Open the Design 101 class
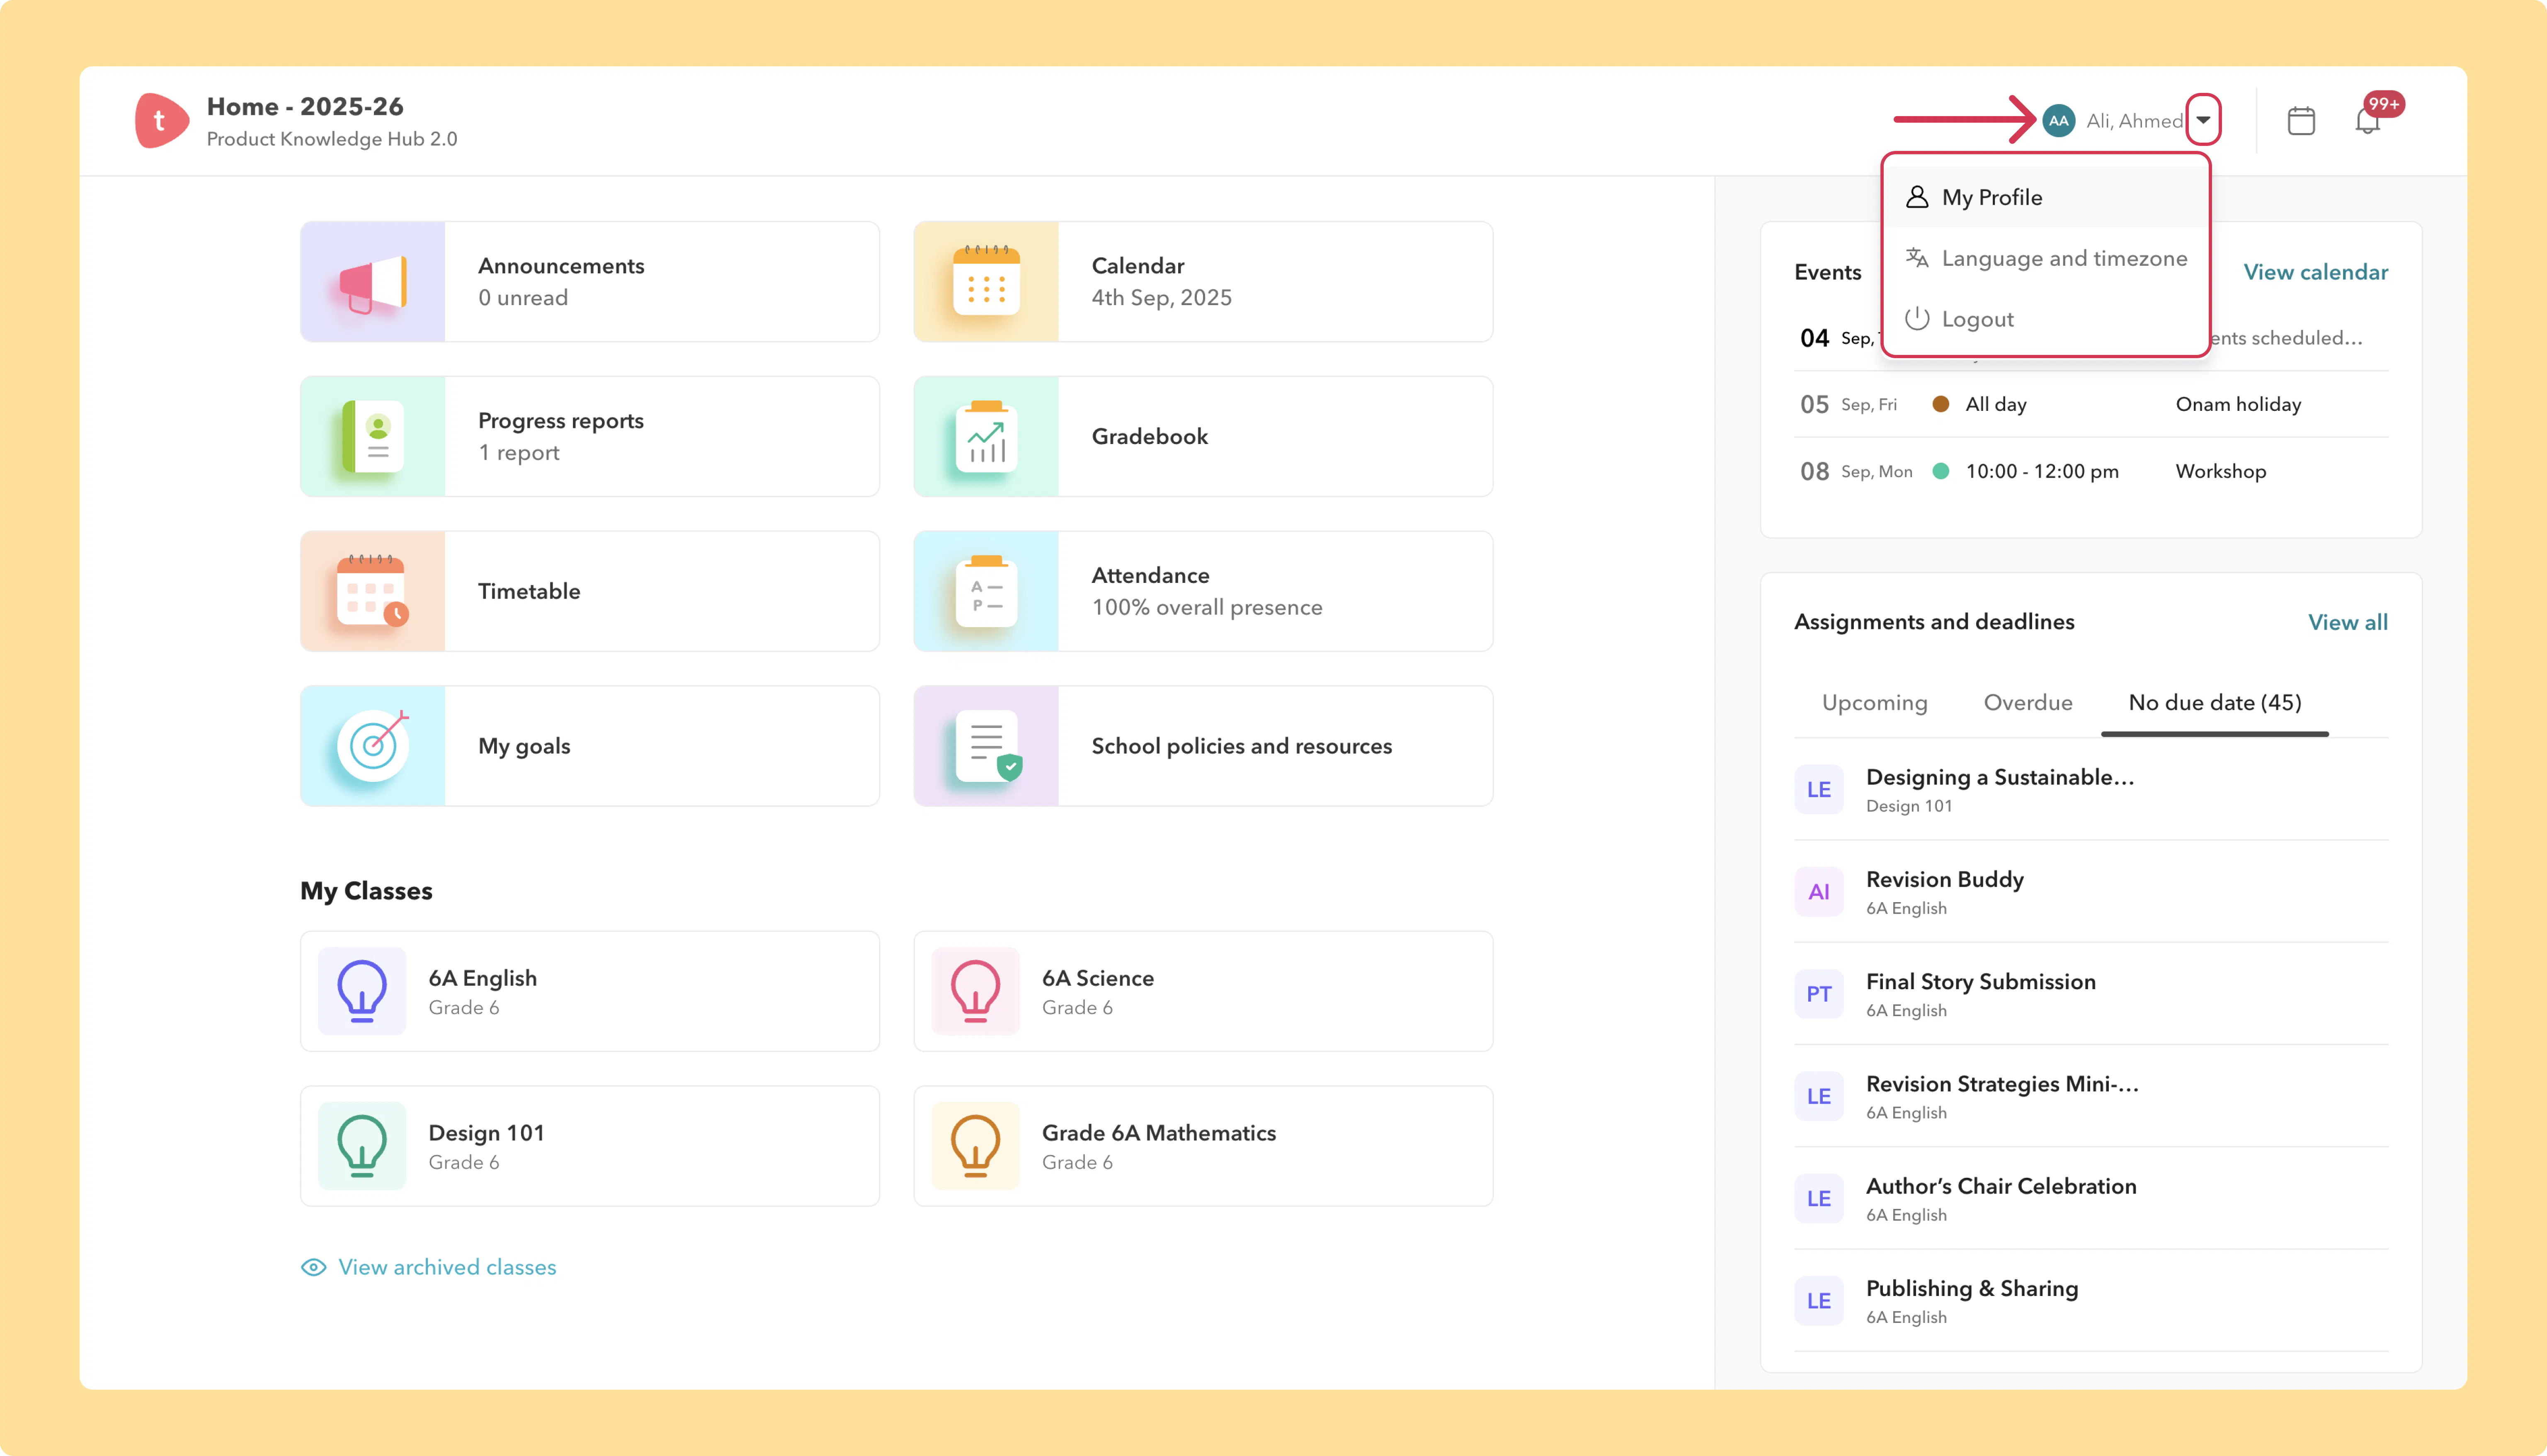This screenshot has width=2547, height=1456. [x=590, y=1146]
